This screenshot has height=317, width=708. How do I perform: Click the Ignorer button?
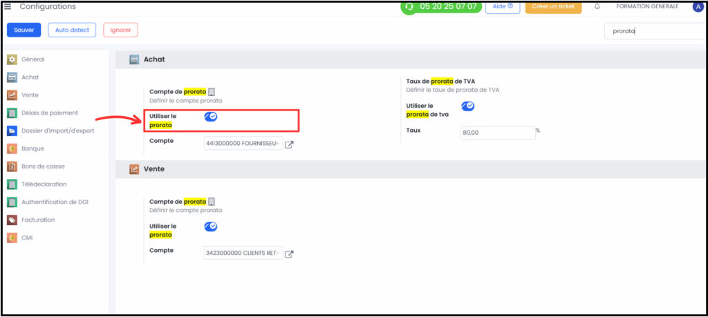click(120, 30)
